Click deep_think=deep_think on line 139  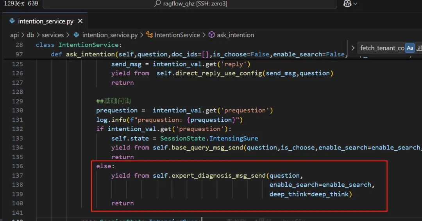309,194
